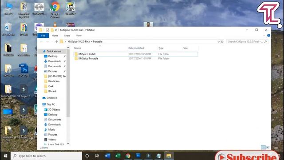Launch Photoshop from the taskbar
Viewport: 284px width, 160px height.
pos(138,156)
